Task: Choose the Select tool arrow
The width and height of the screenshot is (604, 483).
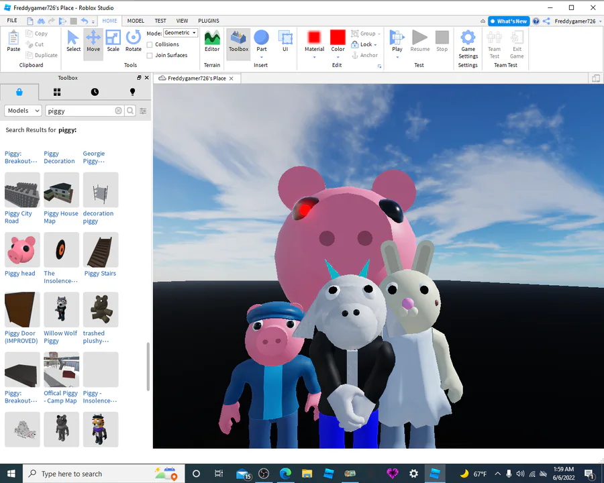Action: pos(73,41)
